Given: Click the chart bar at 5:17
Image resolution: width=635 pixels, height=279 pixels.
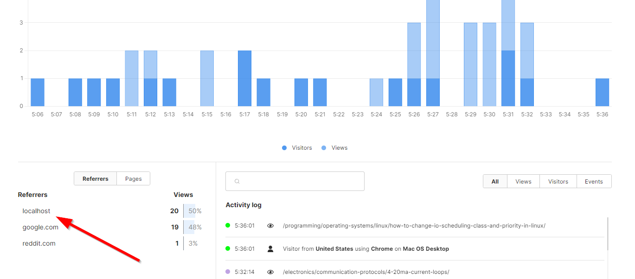Looking at the screenshot, I should (244, 79).
